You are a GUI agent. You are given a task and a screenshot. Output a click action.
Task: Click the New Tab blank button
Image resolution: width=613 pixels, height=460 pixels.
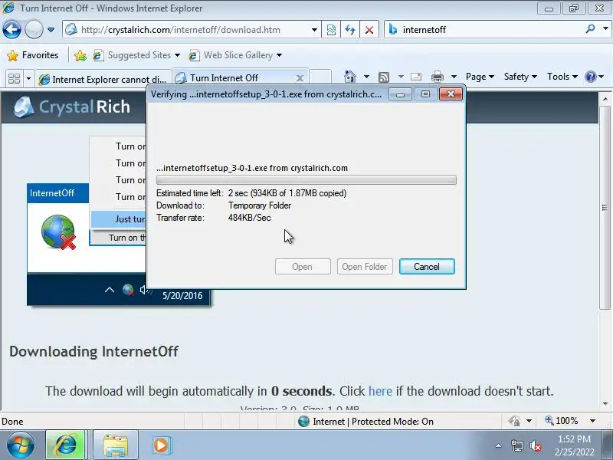(x=320, y=78)
